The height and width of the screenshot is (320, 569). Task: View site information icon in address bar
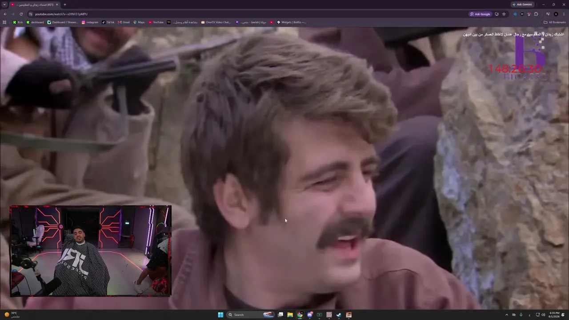(x=30, y=14)
